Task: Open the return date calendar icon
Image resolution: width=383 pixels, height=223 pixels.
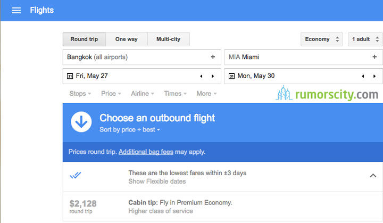Action: pyautogui.click(x=231, y=76)
